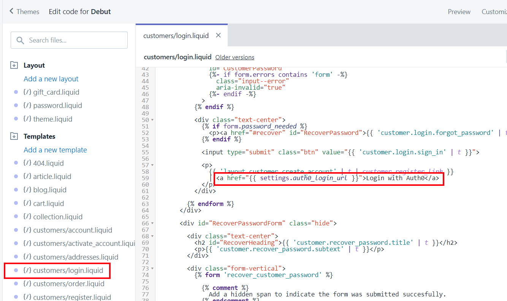Screen dimensions: 507x301
Task: Fold code at line 57 arrow
Action: coord(152,165)
